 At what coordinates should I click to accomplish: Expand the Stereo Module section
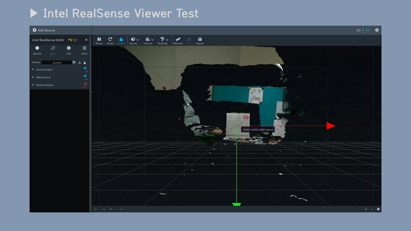(33, 70)
